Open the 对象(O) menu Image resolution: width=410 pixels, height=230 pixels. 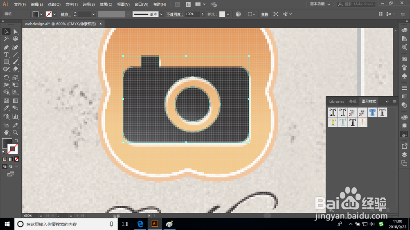pyautogui.click(x=54, y=5)
